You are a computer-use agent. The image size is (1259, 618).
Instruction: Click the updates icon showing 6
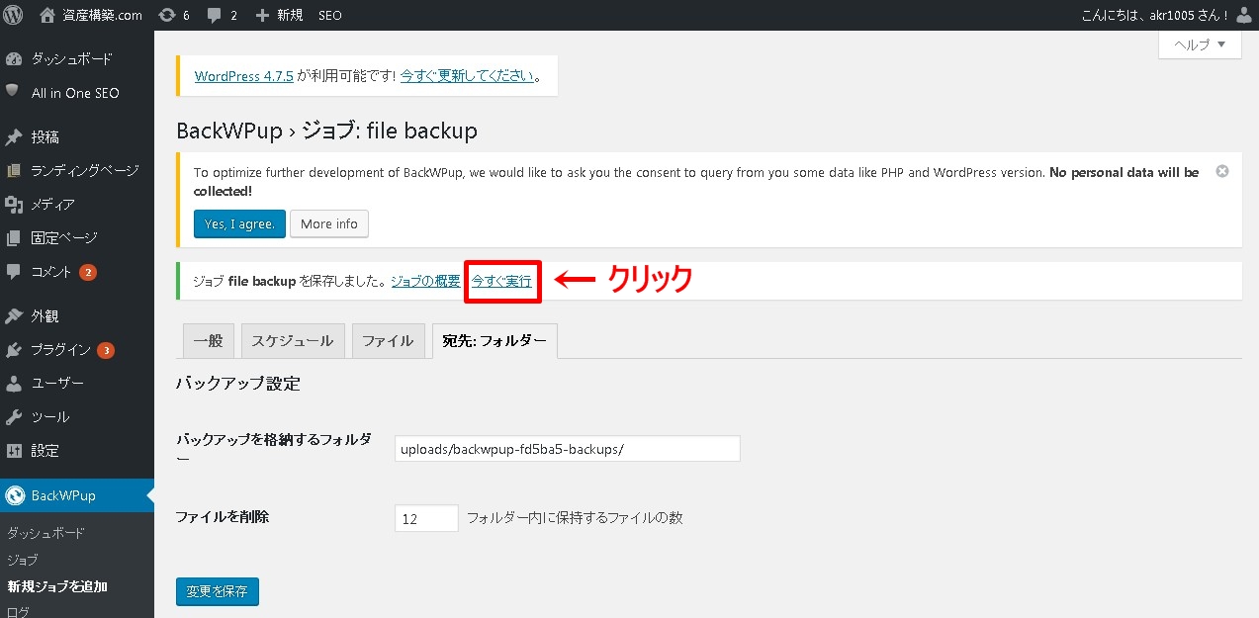(x=167, y=15)
